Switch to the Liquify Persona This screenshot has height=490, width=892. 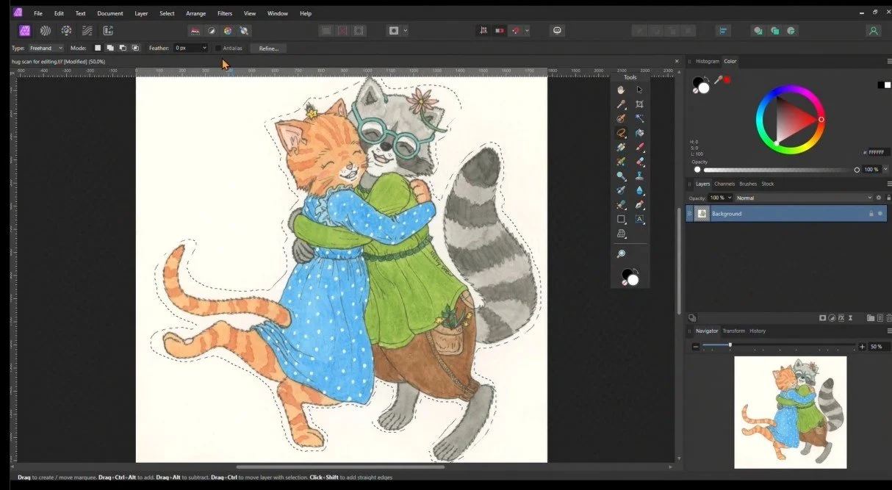pyautogui.click(x=46, y=31)
